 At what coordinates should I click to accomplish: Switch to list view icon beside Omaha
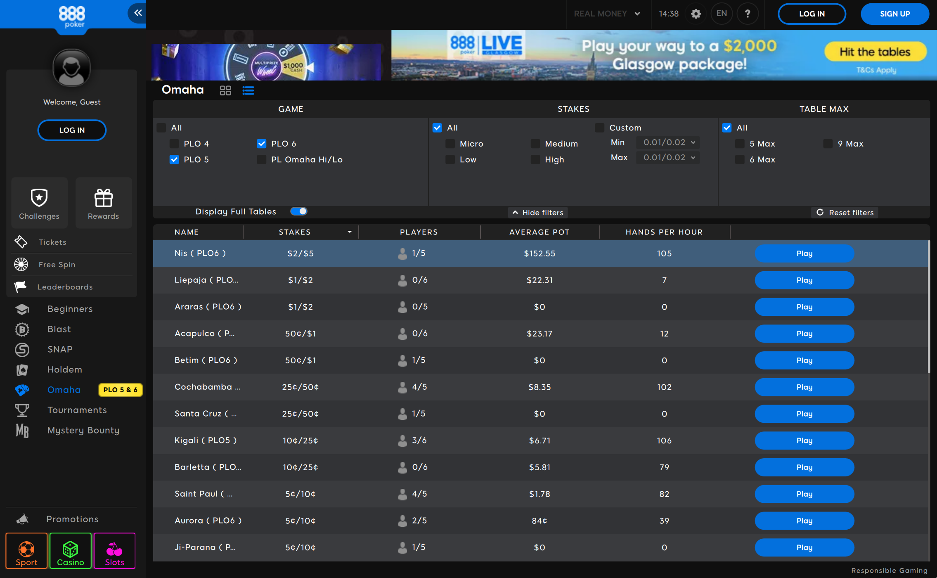(248, 90)
